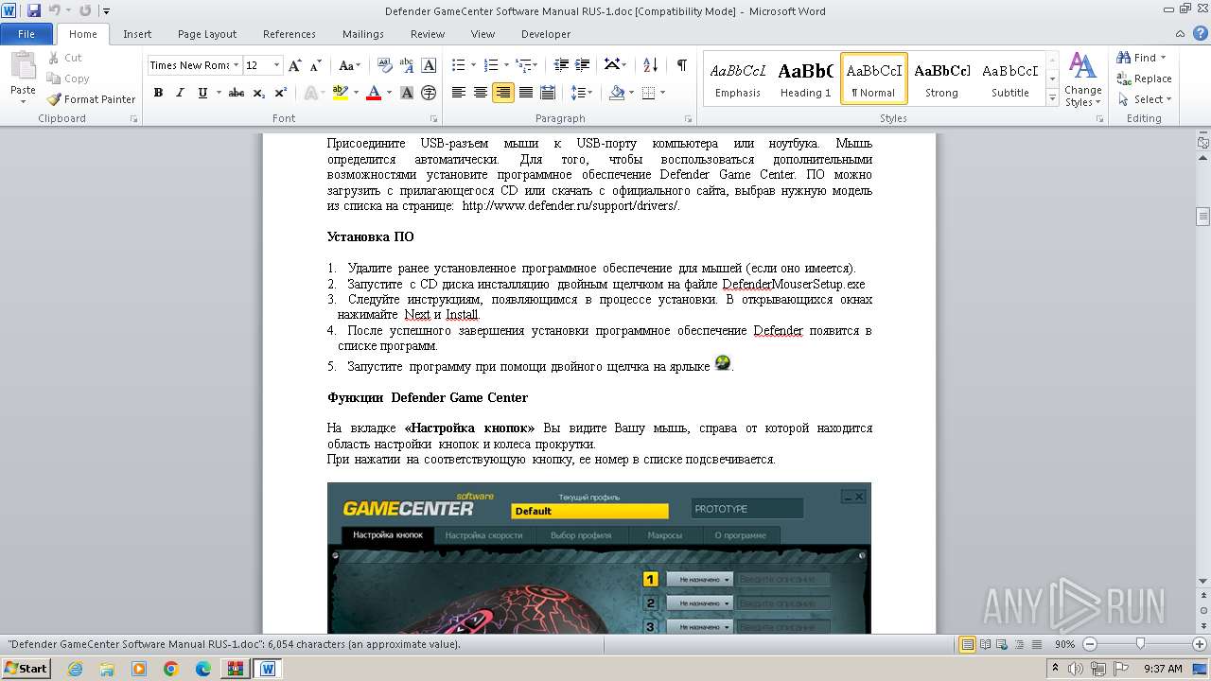The width and height of the screenshot is (1211, 681).
Task: Click Text Effects icon
Action: 309,93
